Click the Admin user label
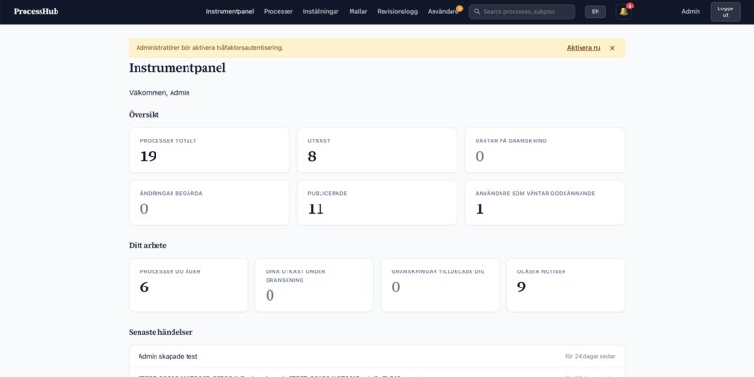Image resolution: width=754 pixels, height=377 pixels. [x=691, y=11]
